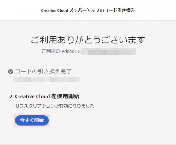This screenshot has height=145, width=176.
Task: Click the ご利用ありがとうございます heading
Action: click(x=88, y=40)
